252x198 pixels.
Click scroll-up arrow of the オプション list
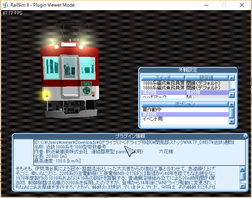pyautogui.click(x=232, y=104)
